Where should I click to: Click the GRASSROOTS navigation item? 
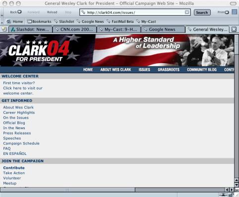pyautogui.click(x=169, y=70)
